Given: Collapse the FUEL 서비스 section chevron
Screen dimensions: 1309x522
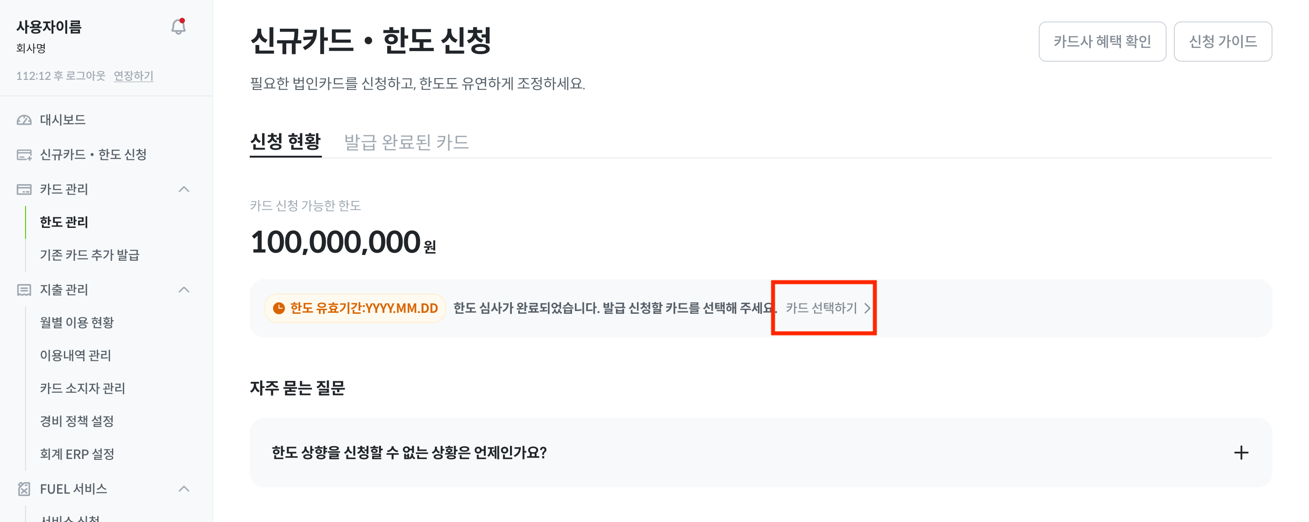Looking at the screenshot, I should (184, 489).
